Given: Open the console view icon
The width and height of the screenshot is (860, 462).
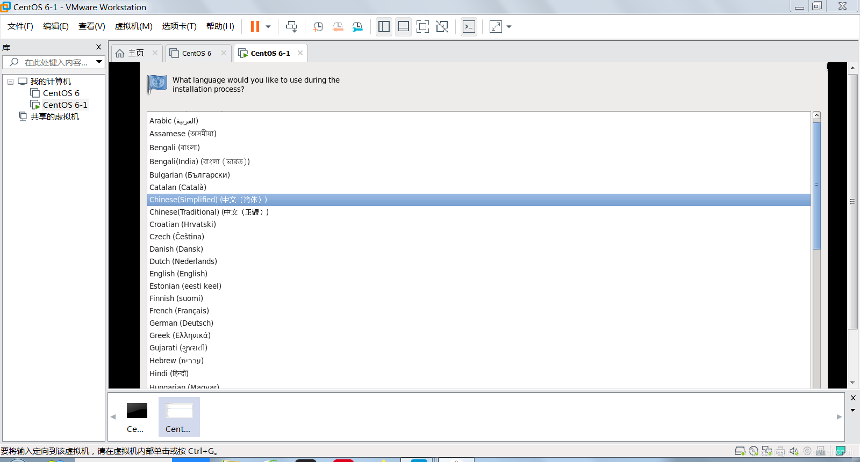Looking at the screenshot, I should point(469,26).
